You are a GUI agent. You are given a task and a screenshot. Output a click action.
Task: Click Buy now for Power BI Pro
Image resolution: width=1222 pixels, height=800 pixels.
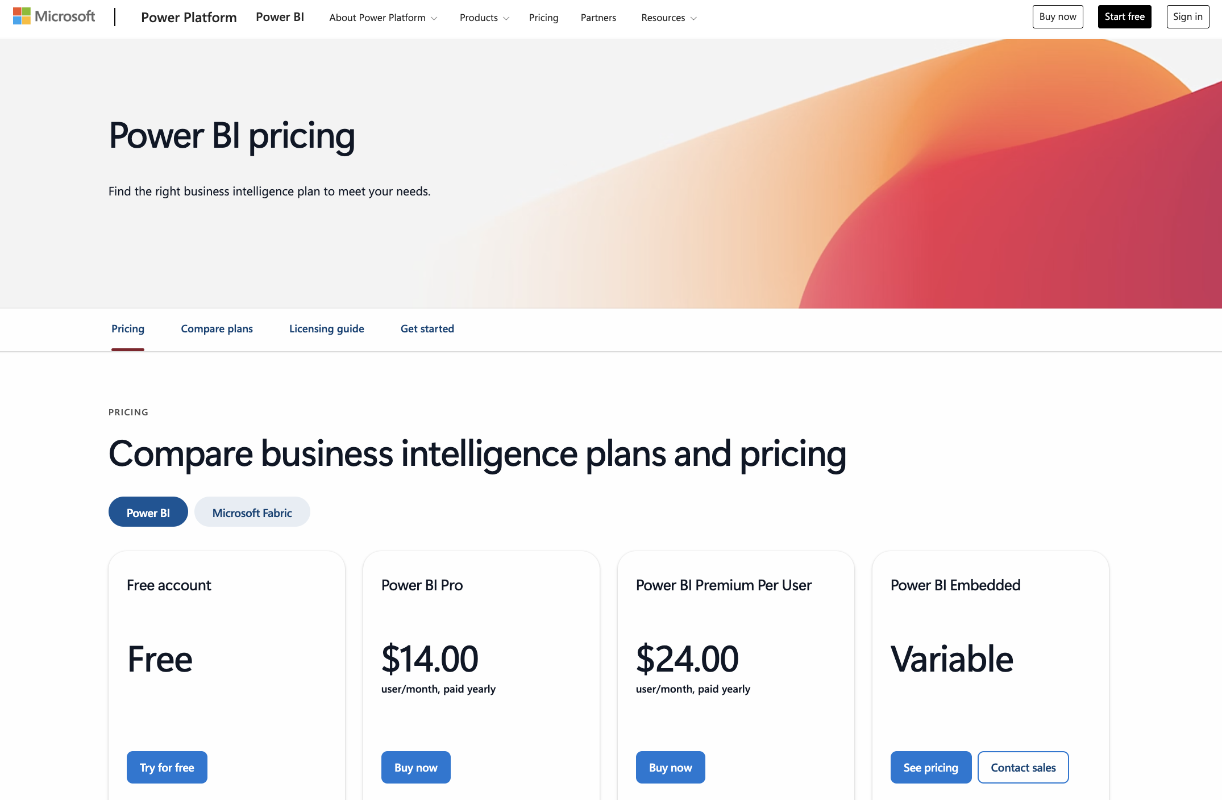point(415,767)
